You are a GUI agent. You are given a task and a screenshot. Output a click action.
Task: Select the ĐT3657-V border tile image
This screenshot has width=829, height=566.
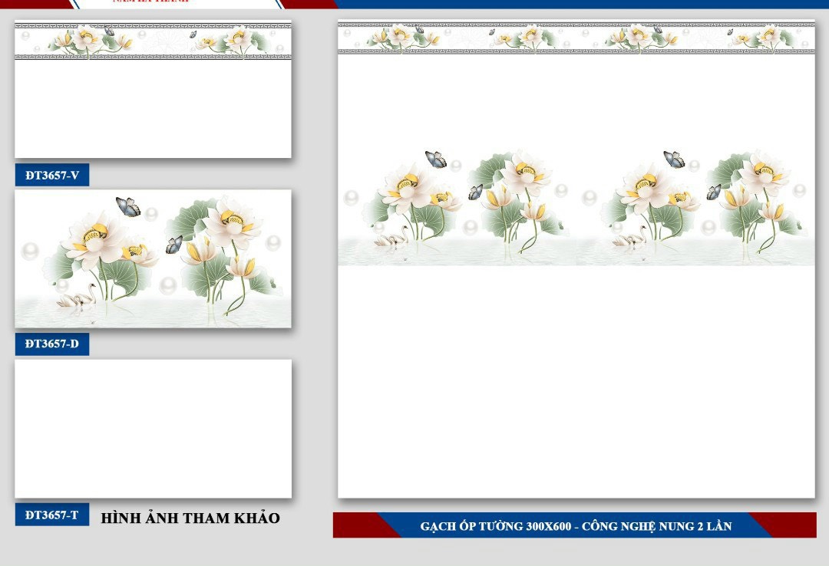tap(153, 89)
